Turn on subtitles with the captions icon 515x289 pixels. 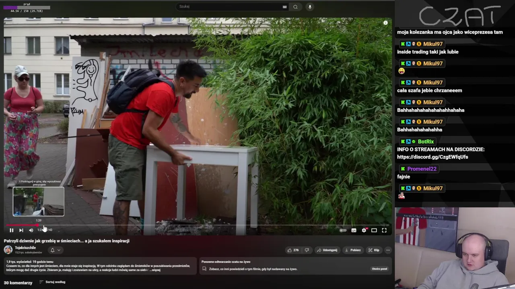pos(354,230)
